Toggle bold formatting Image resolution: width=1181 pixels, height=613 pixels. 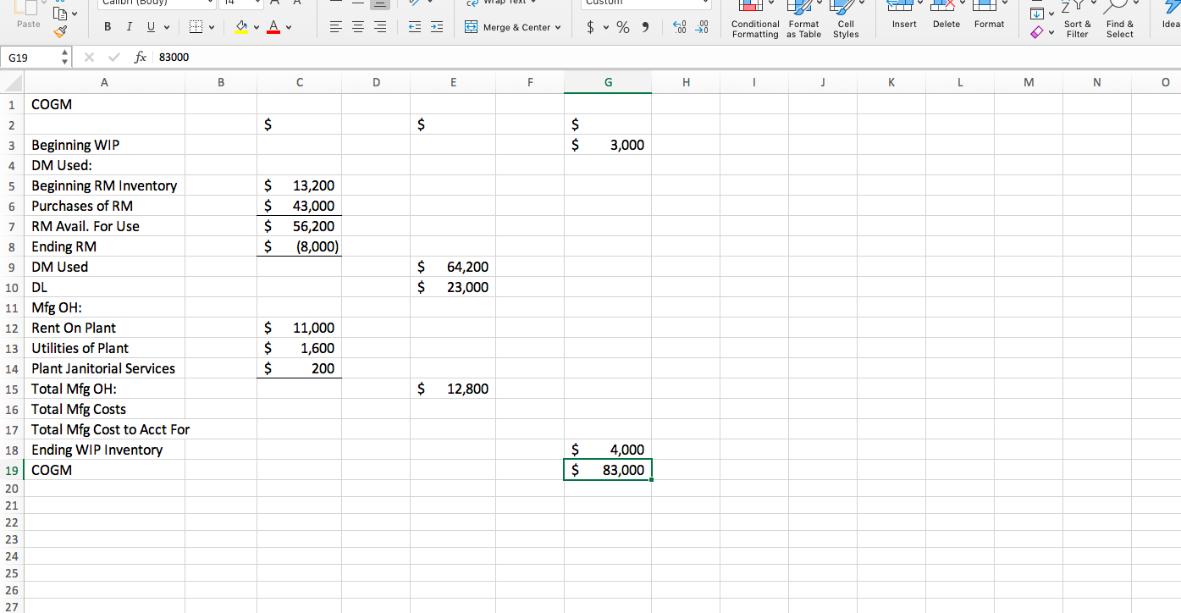tap(107, 26)
